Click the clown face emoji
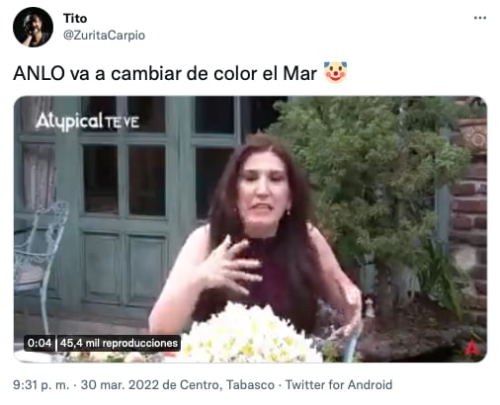The image size is (500, 405). click(x=335, y=72)
